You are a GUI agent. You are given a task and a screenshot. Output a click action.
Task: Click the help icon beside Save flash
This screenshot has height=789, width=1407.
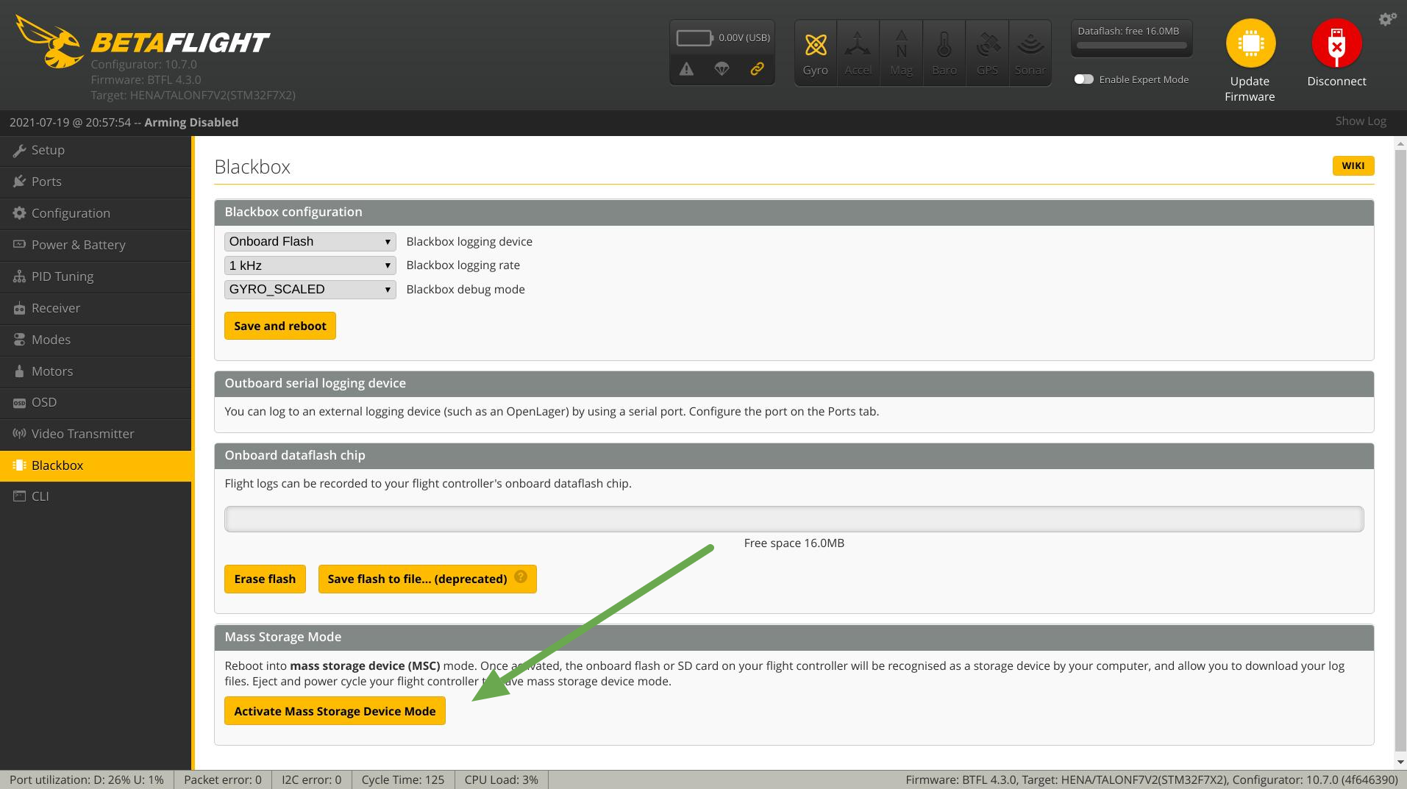pyautogui.click(x=521, y=576)
